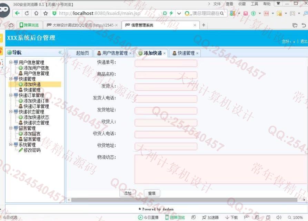Focus the 收货地址 input field
Viewport: 308px width, 221px height.
pos(166,146)
